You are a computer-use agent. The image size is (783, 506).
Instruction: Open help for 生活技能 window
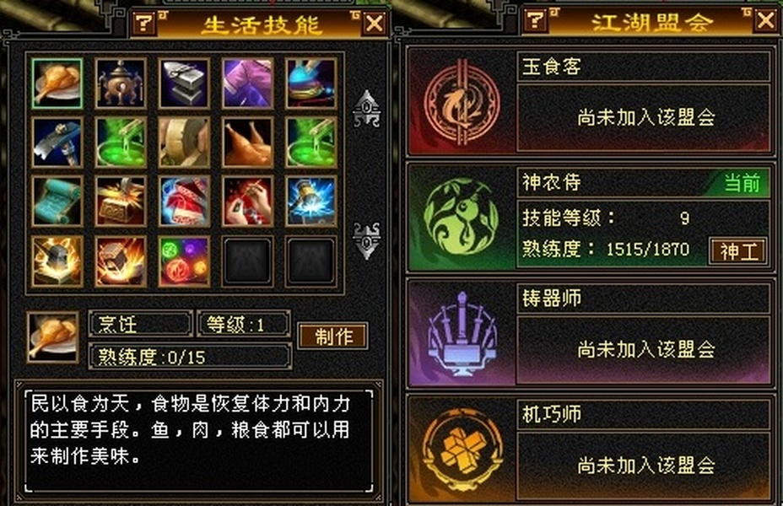click(144, 23)
